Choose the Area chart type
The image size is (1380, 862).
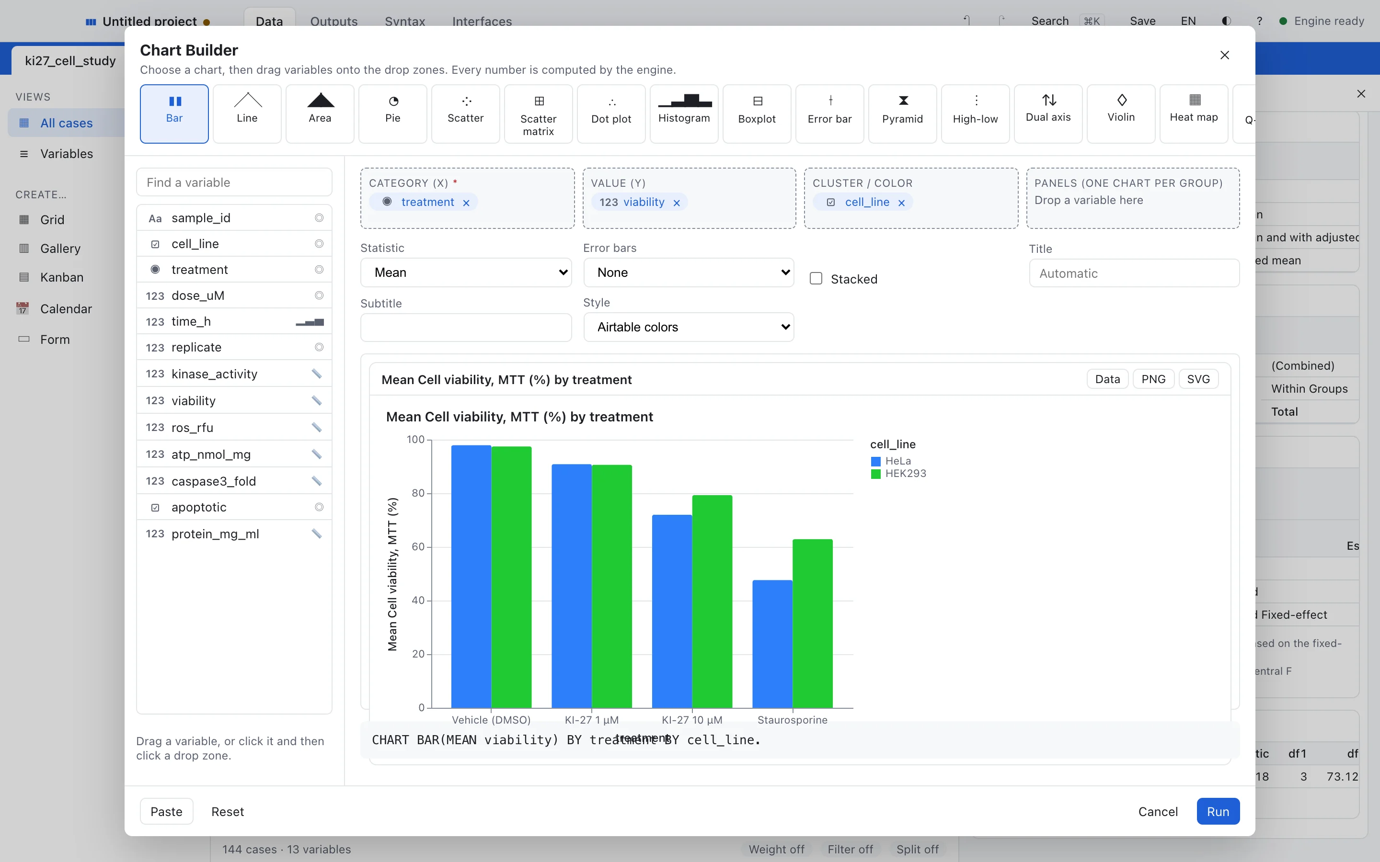coord(320,113)
